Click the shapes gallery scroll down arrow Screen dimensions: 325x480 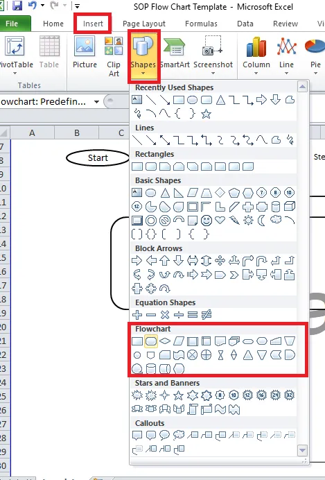[302, 450]
